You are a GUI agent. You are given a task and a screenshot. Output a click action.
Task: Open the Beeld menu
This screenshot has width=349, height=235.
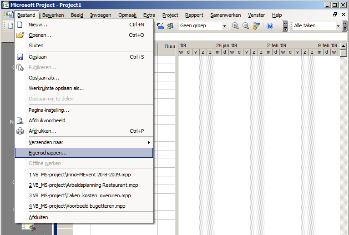[x=77, y=15]
